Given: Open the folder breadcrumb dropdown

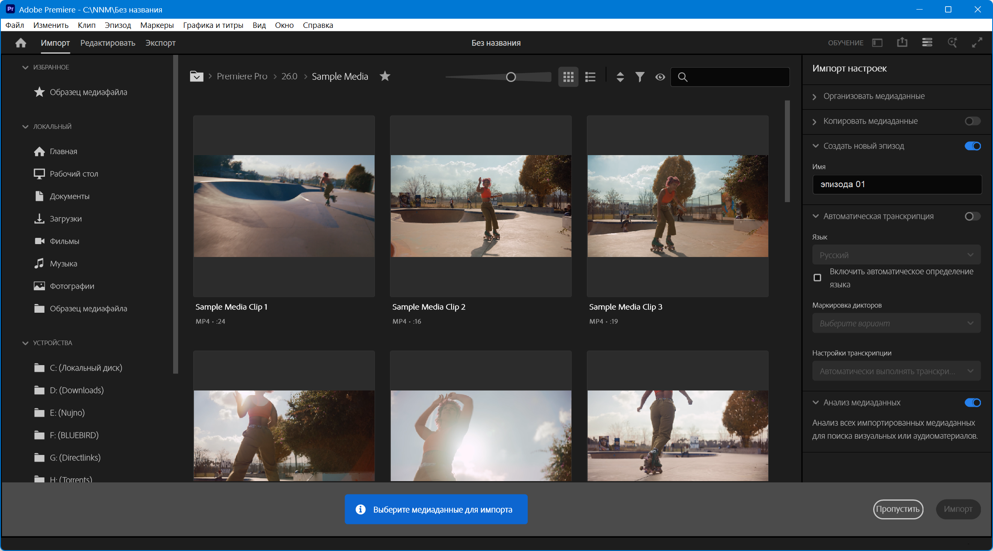Looking at the screenshot, I should click(x=196, y=77).
